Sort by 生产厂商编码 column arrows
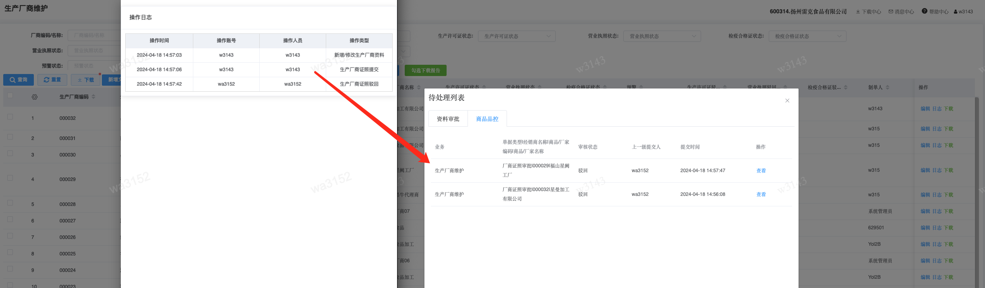This screenshot has width=985, height=288. pos(93,97)
